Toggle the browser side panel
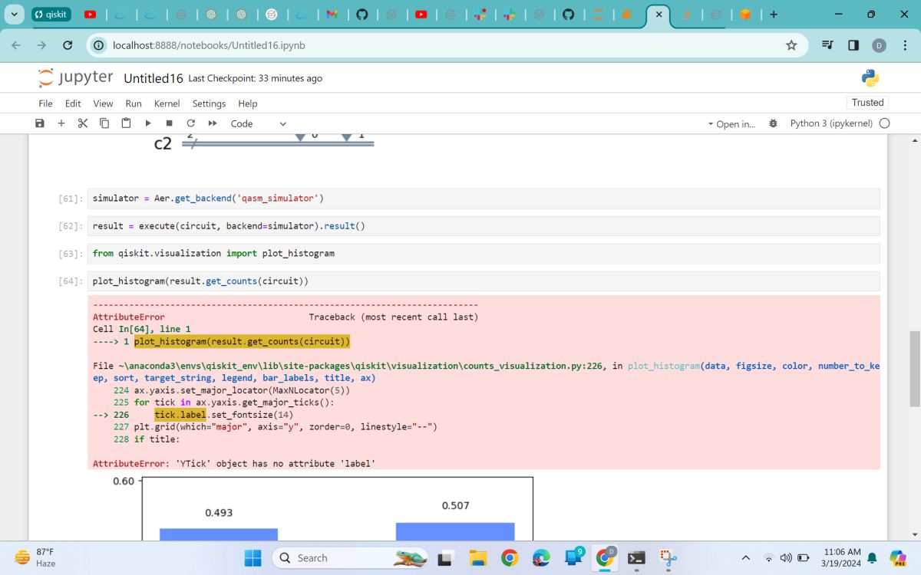 pos(853,45)
